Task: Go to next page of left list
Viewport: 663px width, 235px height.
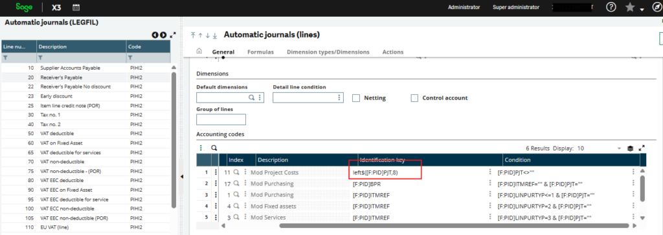Action: pyautogui.click(x=163, y=35)
